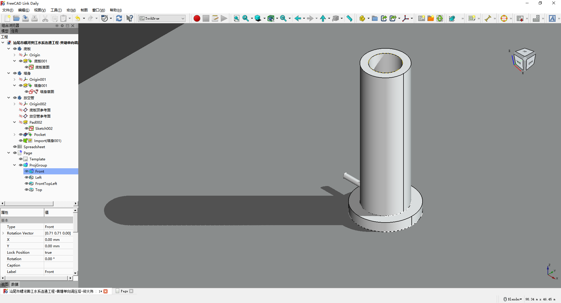Viewport: 561px width, 303px height.
Task: Switch to the 任务 panel tab
Action: click(15, 31)
